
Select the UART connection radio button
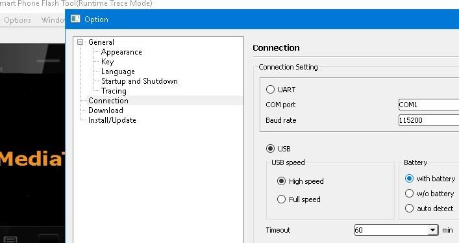tap(270, 90)
